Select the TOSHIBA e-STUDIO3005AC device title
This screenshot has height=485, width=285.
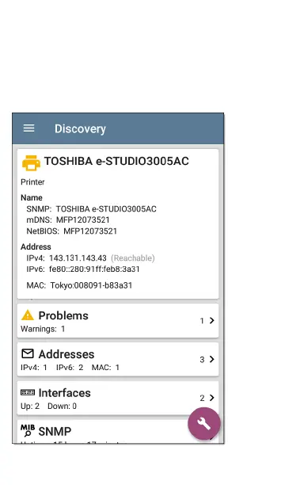coord(116,161)
